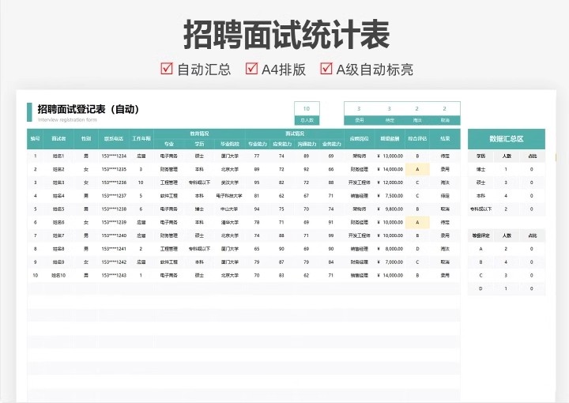Image resolution: width=569 pixels, height=403 pixels.
Task: Select the 姓名1 cell
Action: [x=58, y=156]
